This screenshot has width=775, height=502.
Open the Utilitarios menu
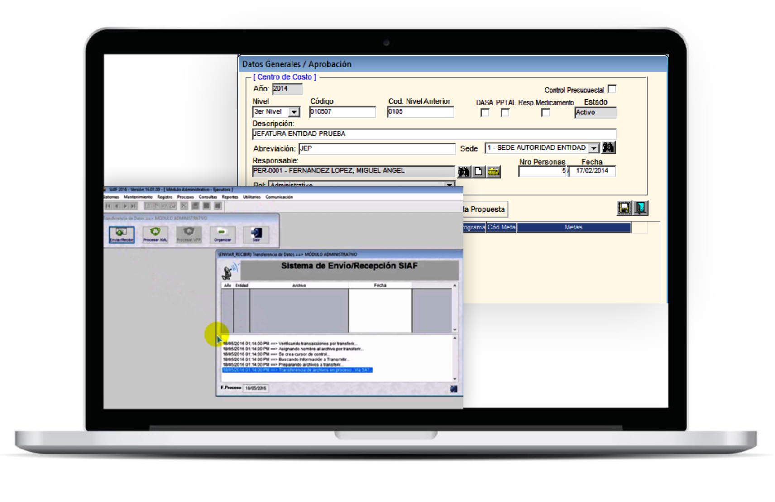pos(252,197)
